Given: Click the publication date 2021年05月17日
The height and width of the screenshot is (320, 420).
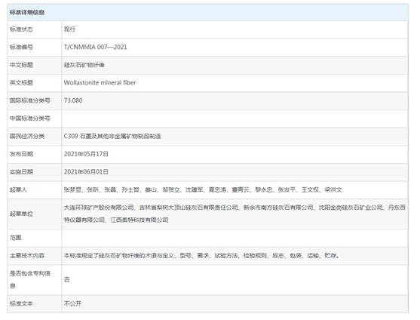Looking at the screenshot, I should click(86, 154).
